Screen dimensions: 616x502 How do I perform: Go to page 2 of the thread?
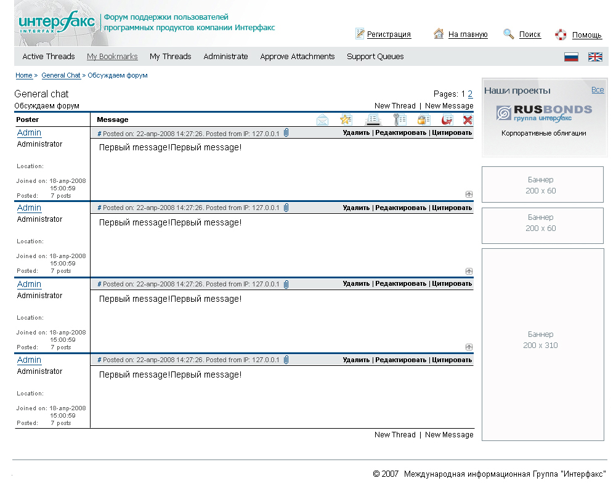click(x=470, y=94)
